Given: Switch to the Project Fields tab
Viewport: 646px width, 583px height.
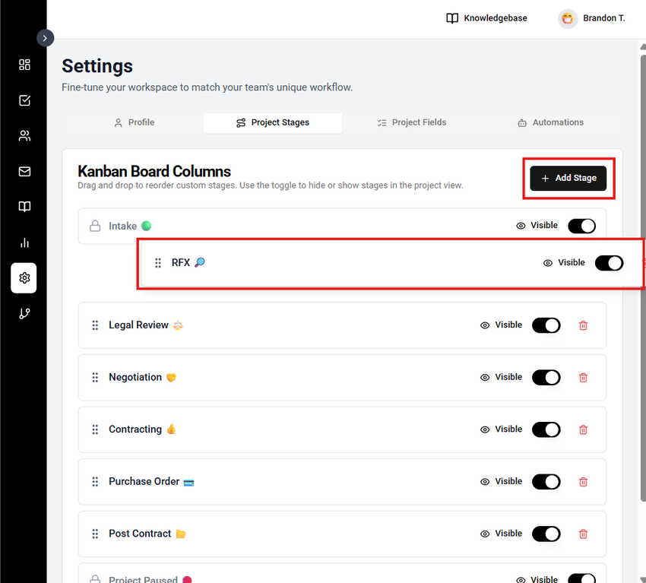Looking at the screenshot, I should pos(412,122).
